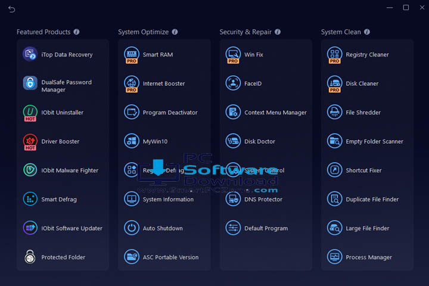Open the Program Deactivator icon
This screenshot has width=429, height=286.
pos(132,112)
